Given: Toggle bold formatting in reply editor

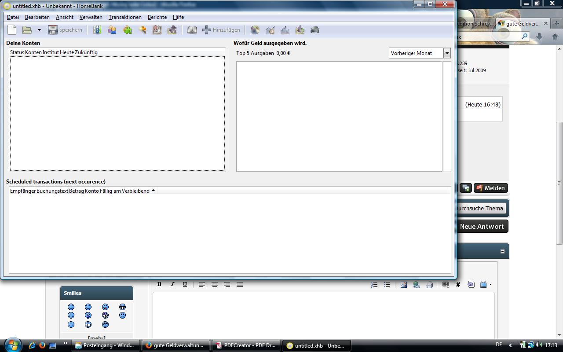Looking at the screenshot, I should point(160,284).
